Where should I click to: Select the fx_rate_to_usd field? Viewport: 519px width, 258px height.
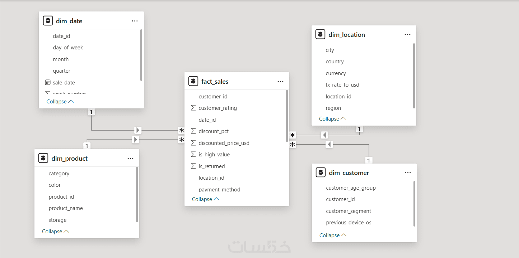click(x=342, y=85)
